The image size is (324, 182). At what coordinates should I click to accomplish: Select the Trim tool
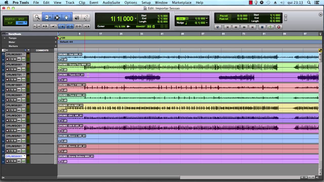(x=47, y=17)
